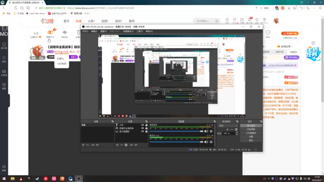Viewport: 324px width, 182px height.
Task: Open the Windows Start button
Action: [x=4, y=179]
